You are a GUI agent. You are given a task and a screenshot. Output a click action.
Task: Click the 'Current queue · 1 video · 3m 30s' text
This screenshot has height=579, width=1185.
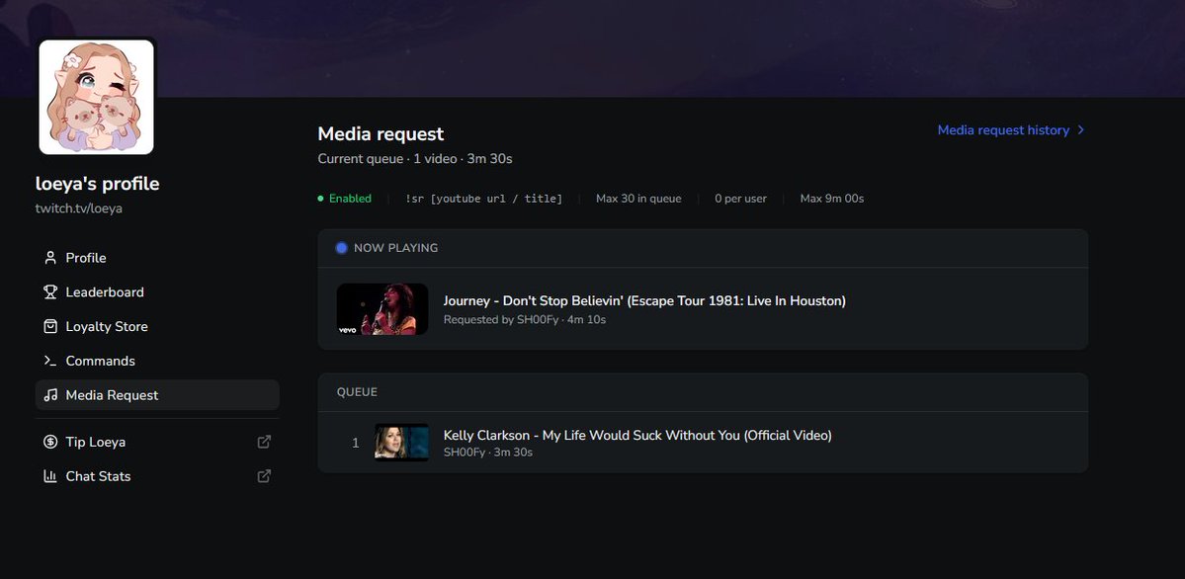(x=415, y=159)
